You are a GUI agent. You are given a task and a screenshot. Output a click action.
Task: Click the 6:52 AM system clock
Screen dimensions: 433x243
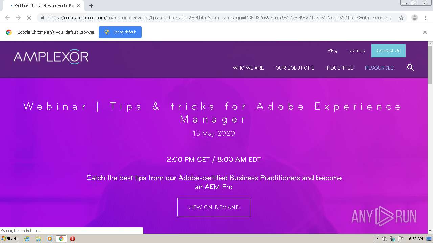pyautogui.click(x=416, y=239)
